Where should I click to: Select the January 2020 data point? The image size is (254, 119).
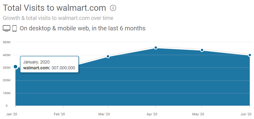16,67
